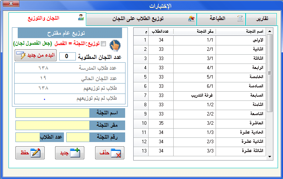Viewport: 283px width, 179px height.
Task: Click the غرفة التدريب location cell
Action: (x=194, y=95)
